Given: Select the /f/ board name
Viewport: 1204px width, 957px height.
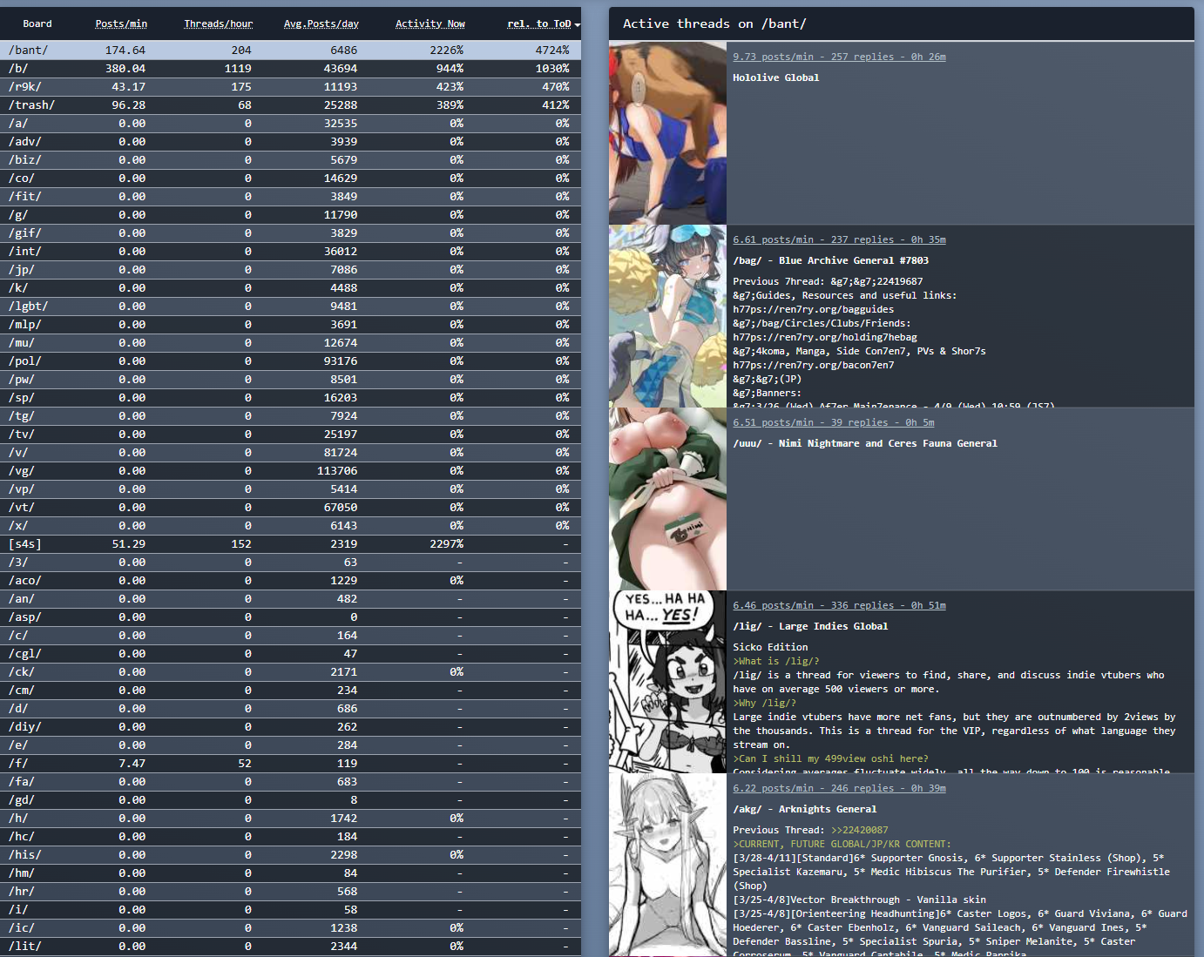Looking at the screenshot, I should tap(18, 764).
